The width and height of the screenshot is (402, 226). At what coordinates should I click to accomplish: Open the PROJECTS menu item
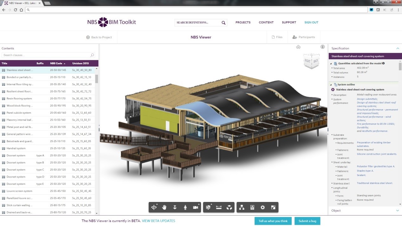click(x=243, y=22)
